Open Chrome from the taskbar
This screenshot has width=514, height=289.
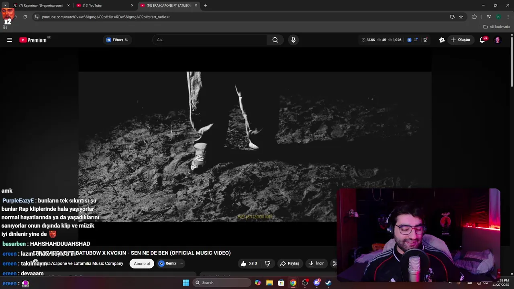(293, 283)
